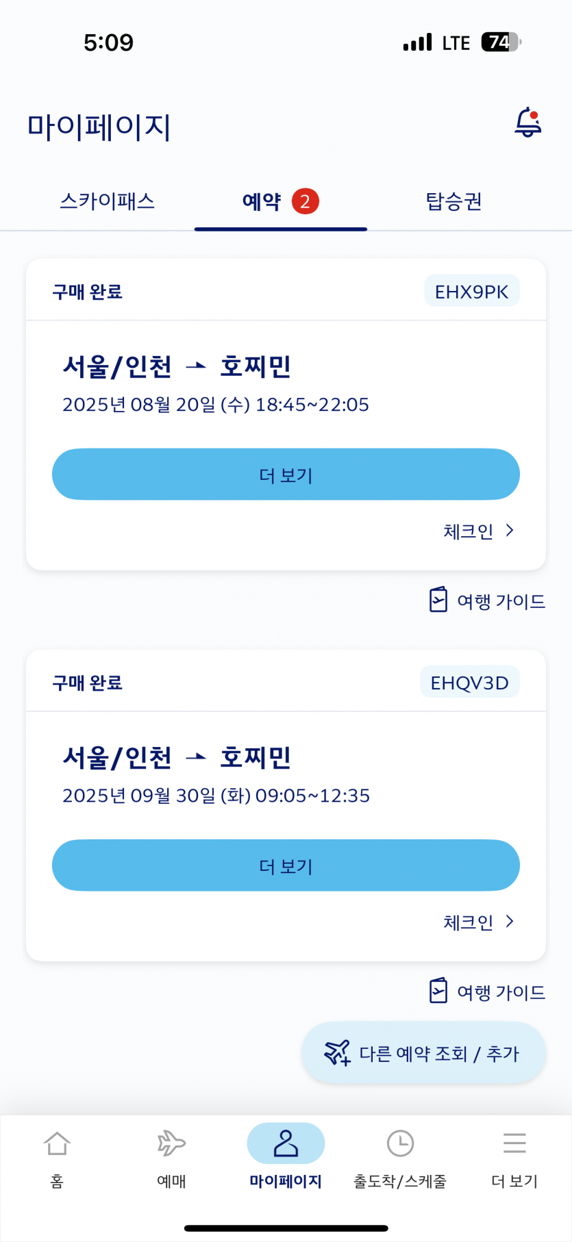Image resolution: width=572 pixels, height=1242 pixels.
Task: Open the notification bell icon
Action: point(527,123)
